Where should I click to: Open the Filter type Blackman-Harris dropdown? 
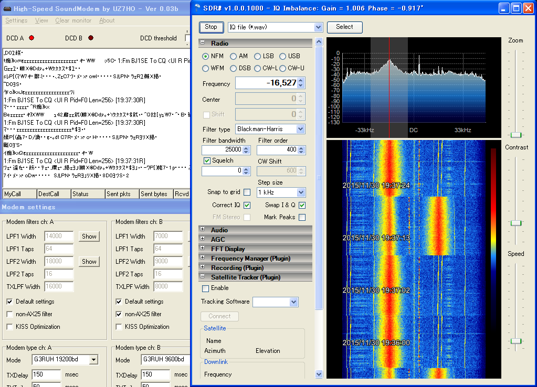point(300,129)
